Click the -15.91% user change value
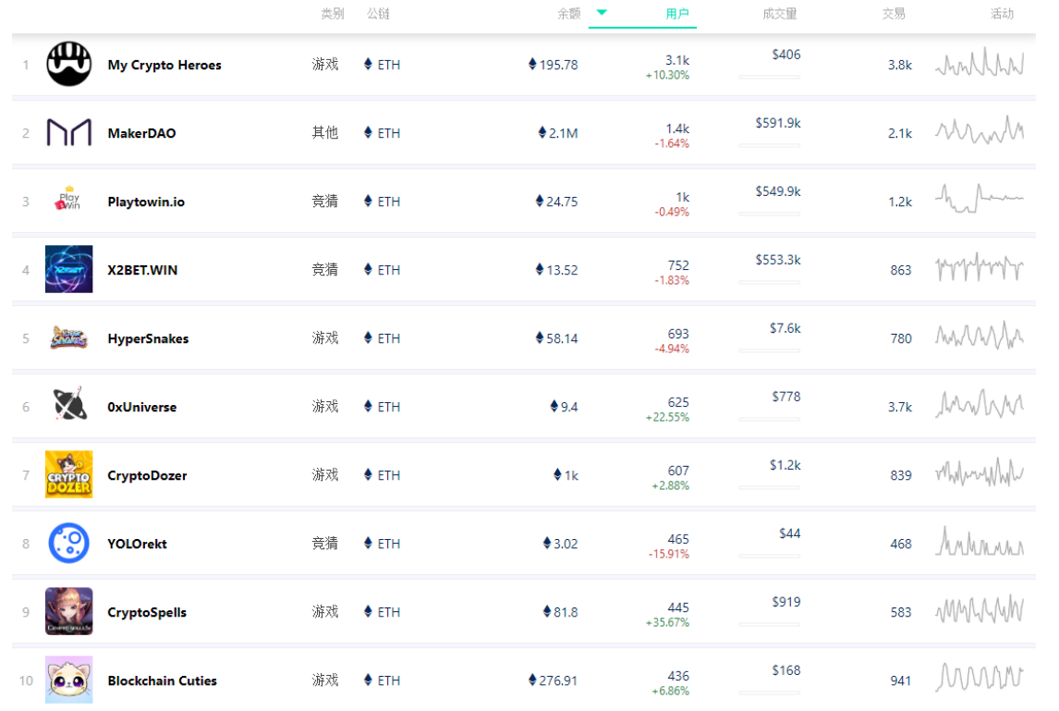The height and width of the screenshot is (711, 1059). point(669,554)
